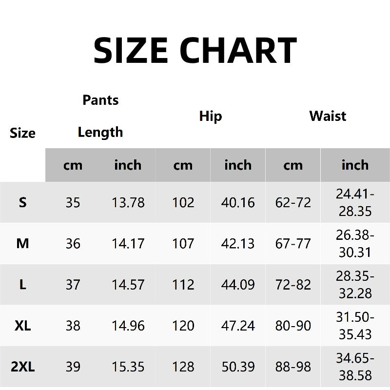Click the cm subheader under Pants Length
This screenshot has height=390, width=390.
[73, 165]
